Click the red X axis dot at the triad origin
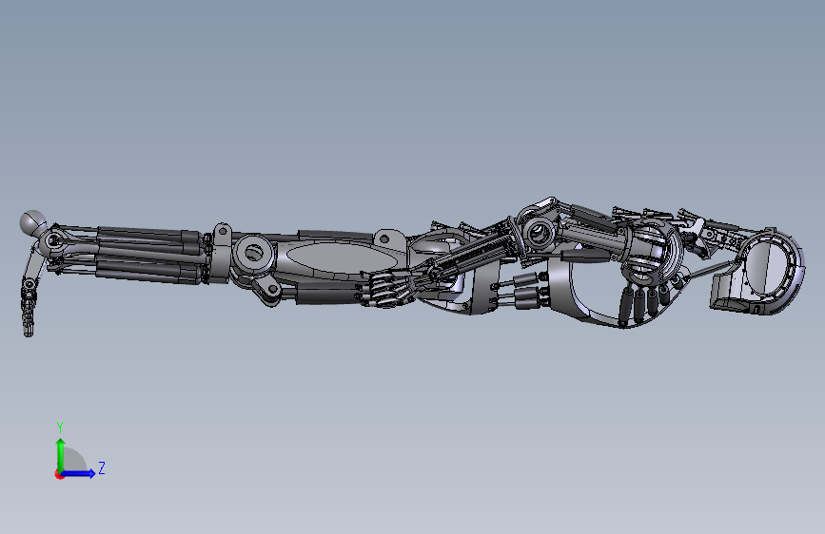Viewport: 825px width, 534px height. [59, 474]
